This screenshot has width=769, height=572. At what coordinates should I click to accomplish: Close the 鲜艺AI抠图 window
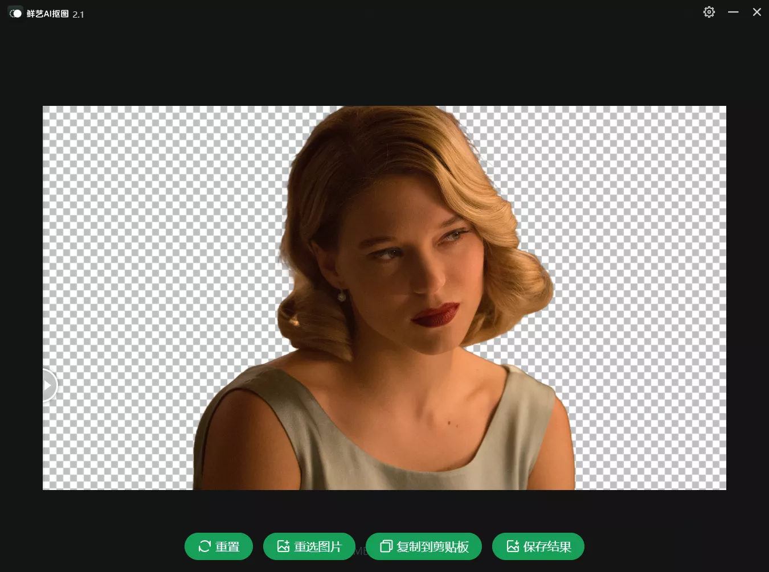coord(756,12)
